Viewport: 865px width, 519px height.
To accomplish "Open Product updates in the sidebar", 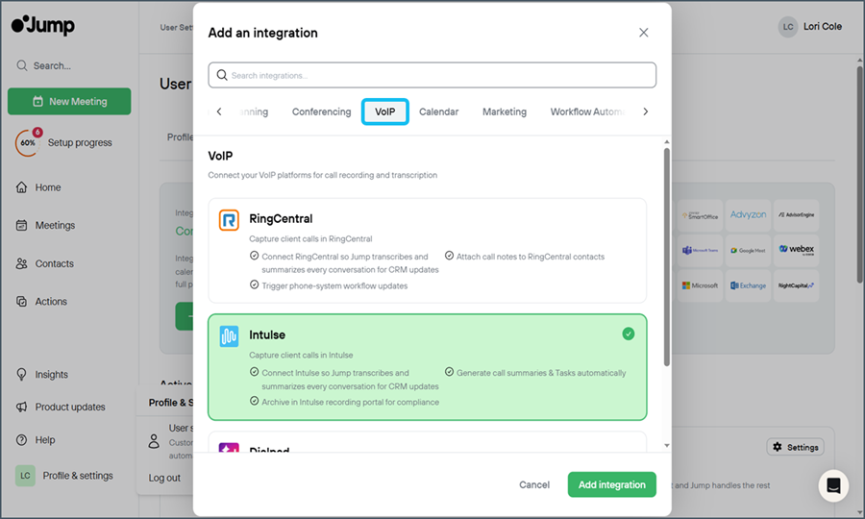I will [61, 408].
